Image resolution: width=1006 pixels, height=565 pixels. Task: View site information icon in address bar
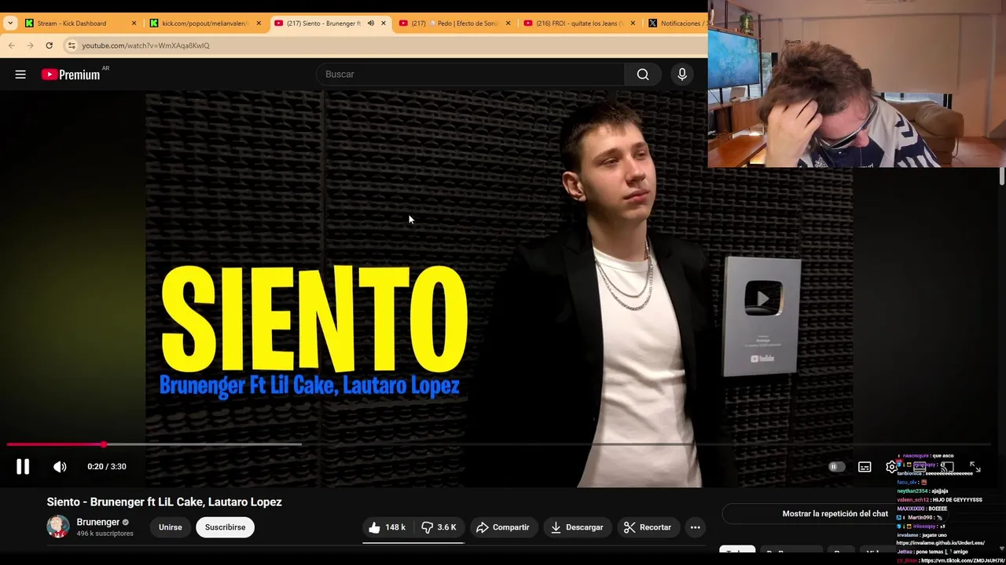72,46
